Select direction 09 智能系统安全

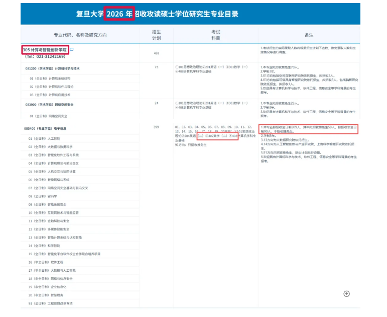[47, 205]
